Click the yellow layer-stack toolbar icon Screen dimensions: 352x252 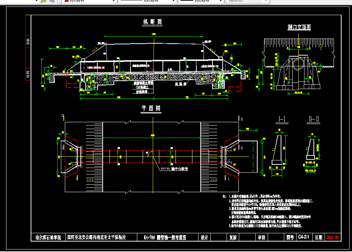[44, 1]
